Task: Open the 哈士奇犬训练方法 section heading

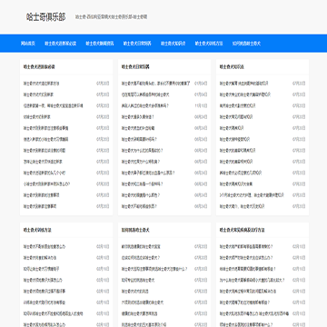Action: click(37, 230)
